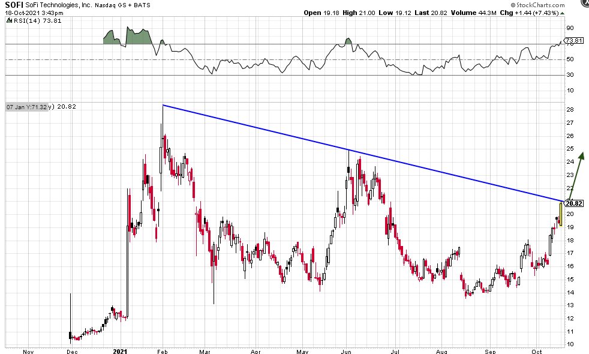Click the Feb label on date axis
The width and height of the screenshot is (589, 354).
pyautogui.click(x=163, y=352)
